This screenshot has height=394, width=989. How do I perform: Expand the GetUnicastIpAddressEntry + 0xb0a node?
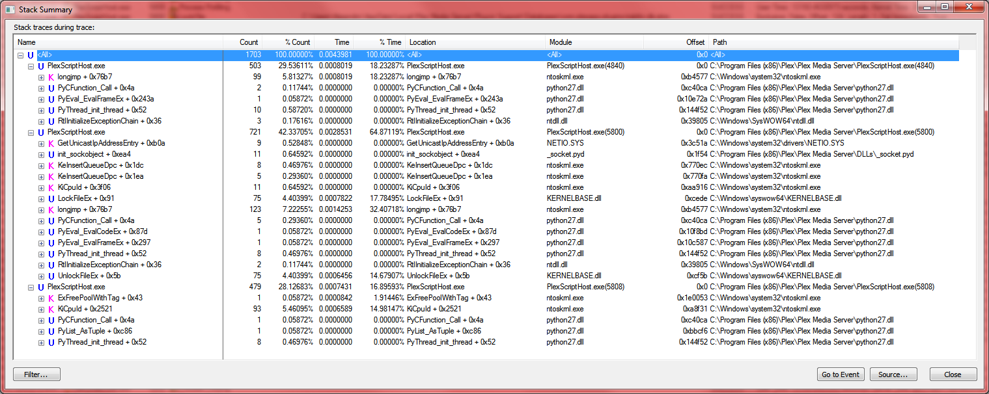point(41,143)
